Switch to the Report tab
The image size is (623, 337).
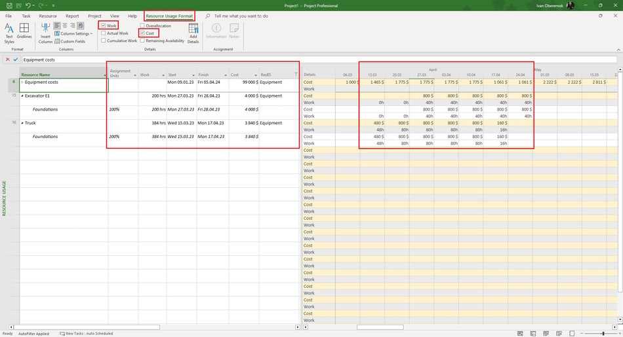(72, 16)
